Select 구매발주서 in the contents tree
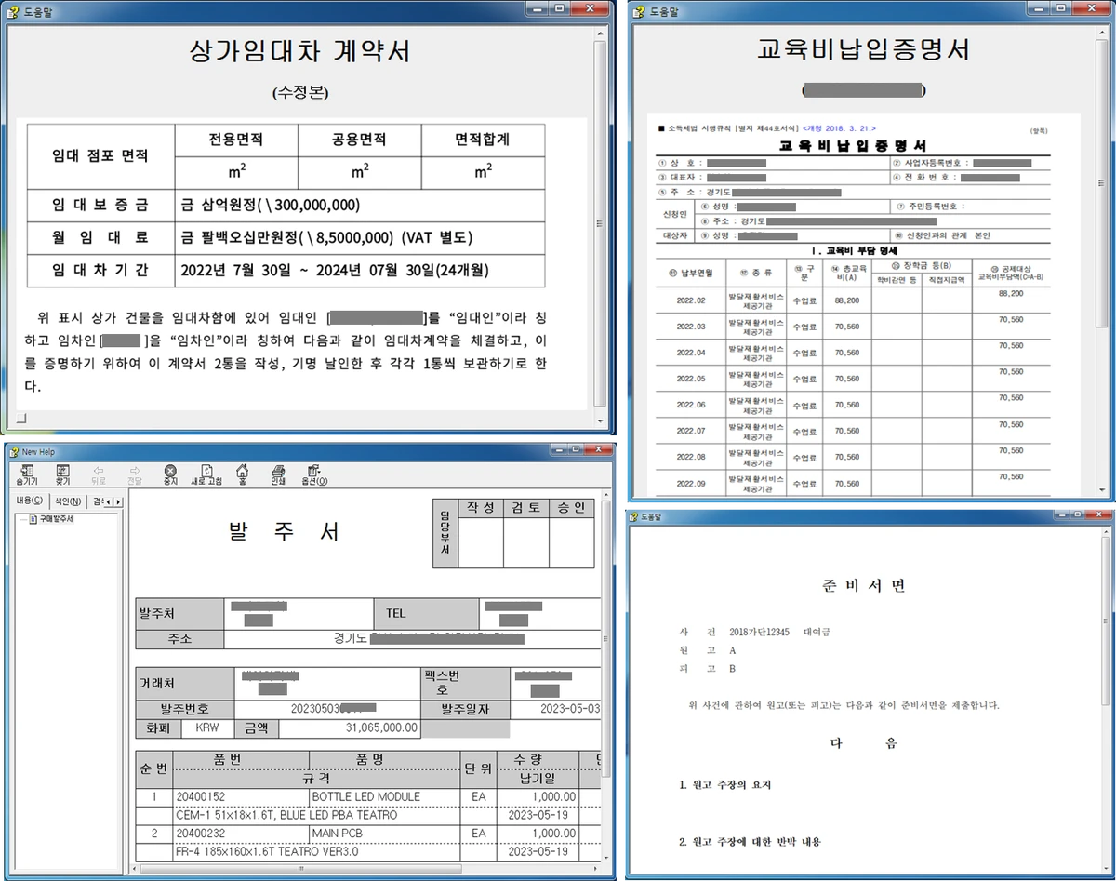 pos(55,519)
